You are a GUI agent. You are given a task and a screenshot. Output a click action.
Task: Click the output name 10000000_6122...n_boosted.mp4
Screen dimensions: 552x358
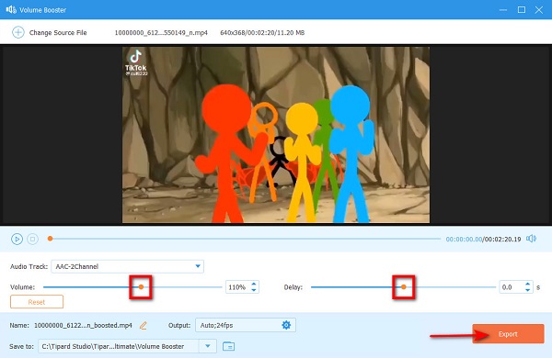(83, 325)
